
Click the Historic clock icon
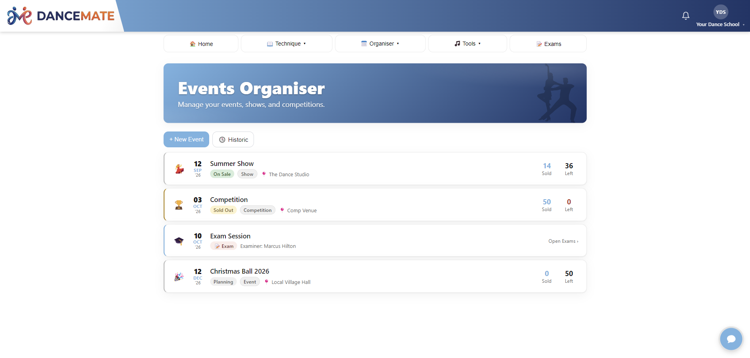[x=222, y=140]
